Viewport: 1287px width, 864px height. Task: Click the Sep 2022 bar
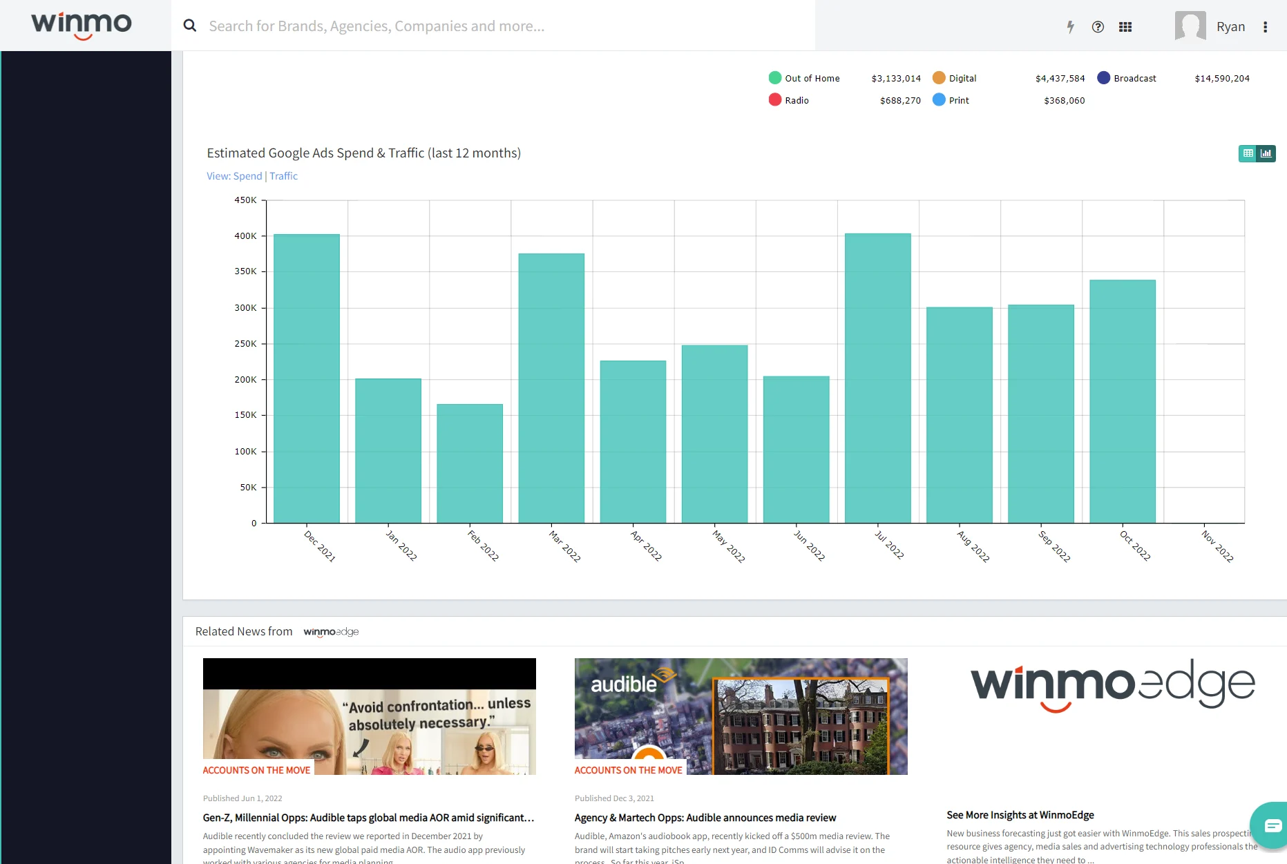1040,414
